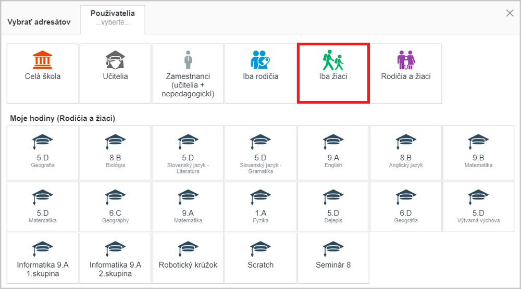Pick the 9.B Matematika class

[x=478, y=153]
